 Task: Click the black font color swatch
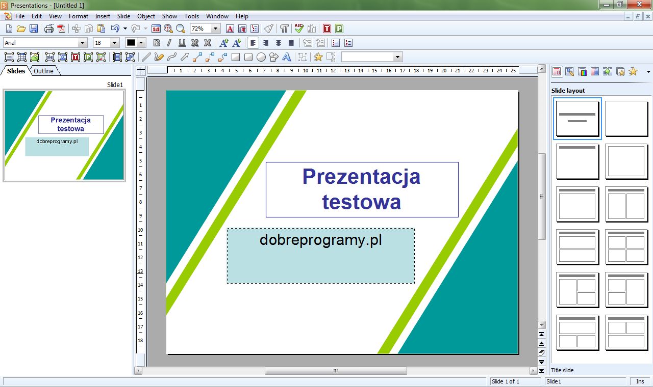pos(131,43)
